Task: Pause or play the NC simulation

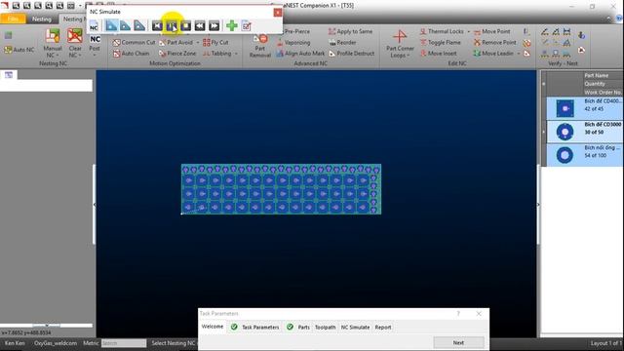Action: click(172, 26)
